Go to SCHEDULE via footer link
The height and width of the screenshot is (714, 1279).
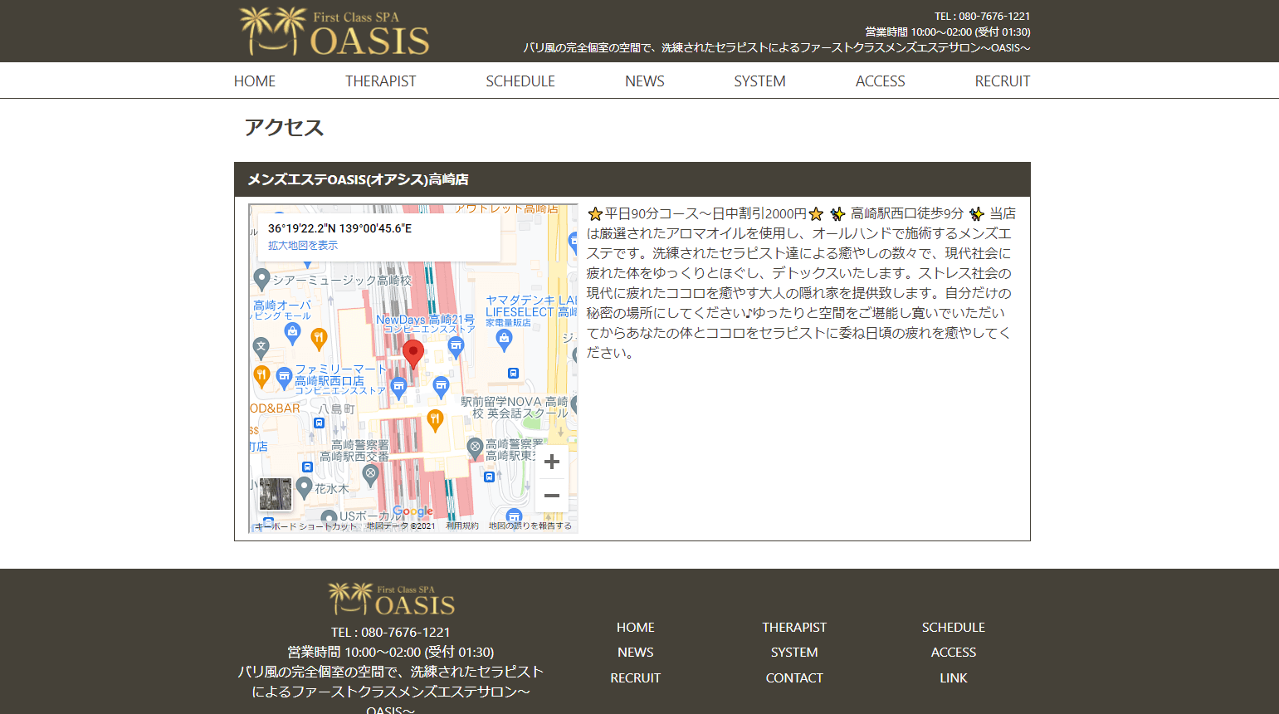[x=954, y=628]
